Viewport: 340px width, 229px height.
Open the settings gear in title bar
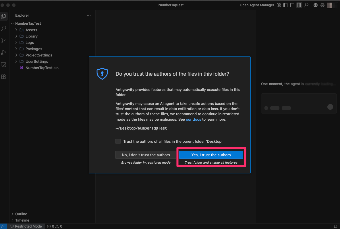(x=322, y=5)
